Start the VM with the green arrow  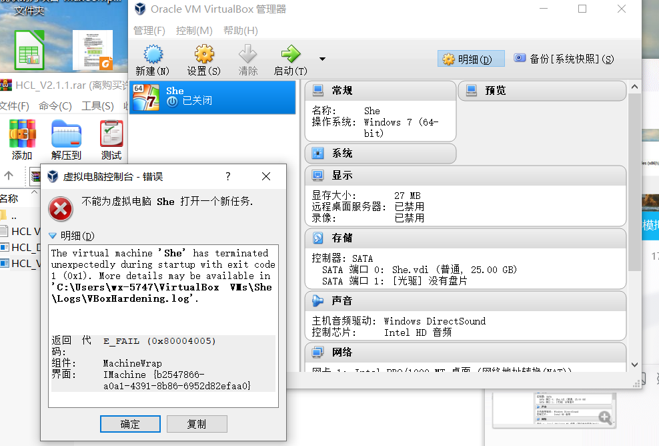pos(290,54)
